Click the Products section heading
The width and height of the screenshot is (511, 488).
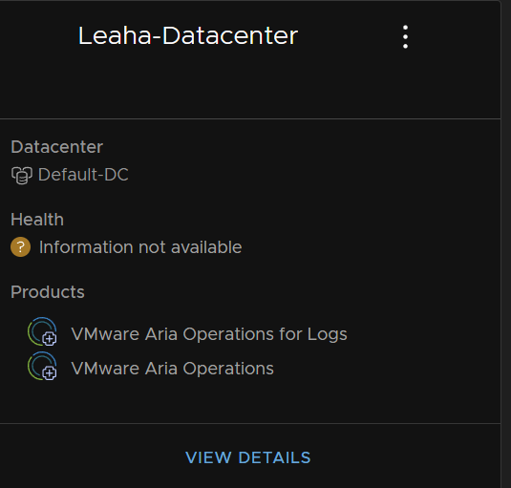[48, 292]
